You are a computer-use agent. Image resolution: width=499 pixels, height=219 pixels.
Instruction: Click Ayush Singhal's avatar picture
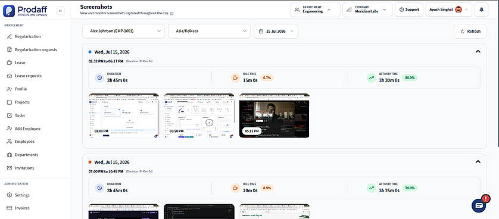coord(459,10)
